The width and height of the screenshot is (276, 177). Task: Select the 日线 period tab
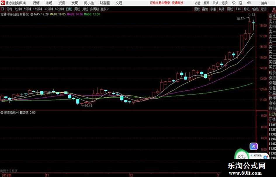[x=69, y=9]
